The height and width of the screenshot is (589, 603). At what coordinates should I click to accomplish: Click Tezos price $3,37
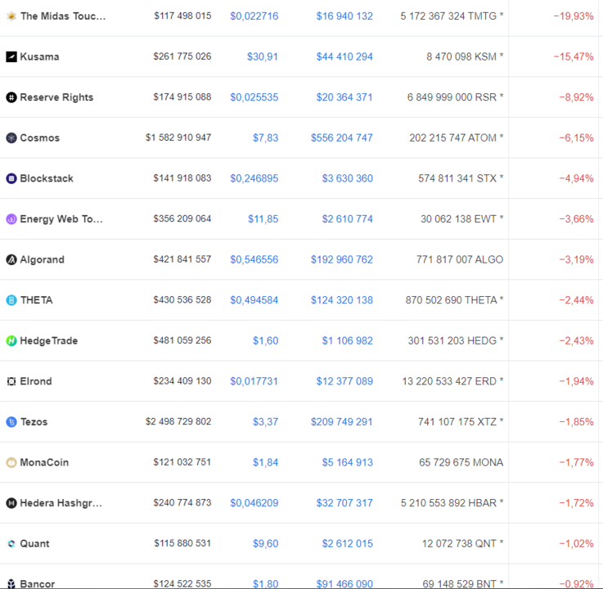tap(265, 422)
